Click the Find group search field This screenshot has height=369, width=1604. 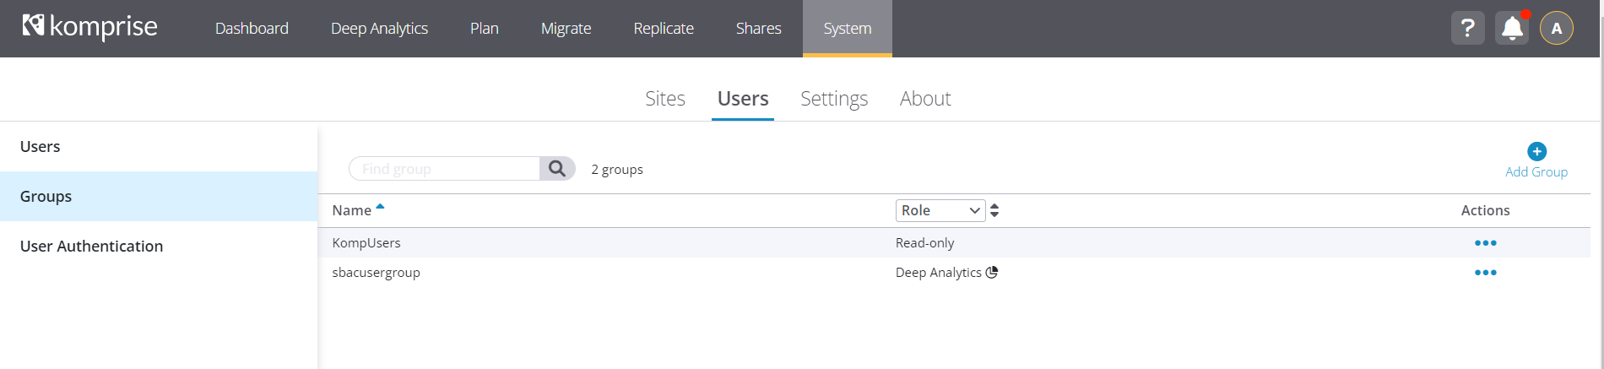tap(444, 169)
